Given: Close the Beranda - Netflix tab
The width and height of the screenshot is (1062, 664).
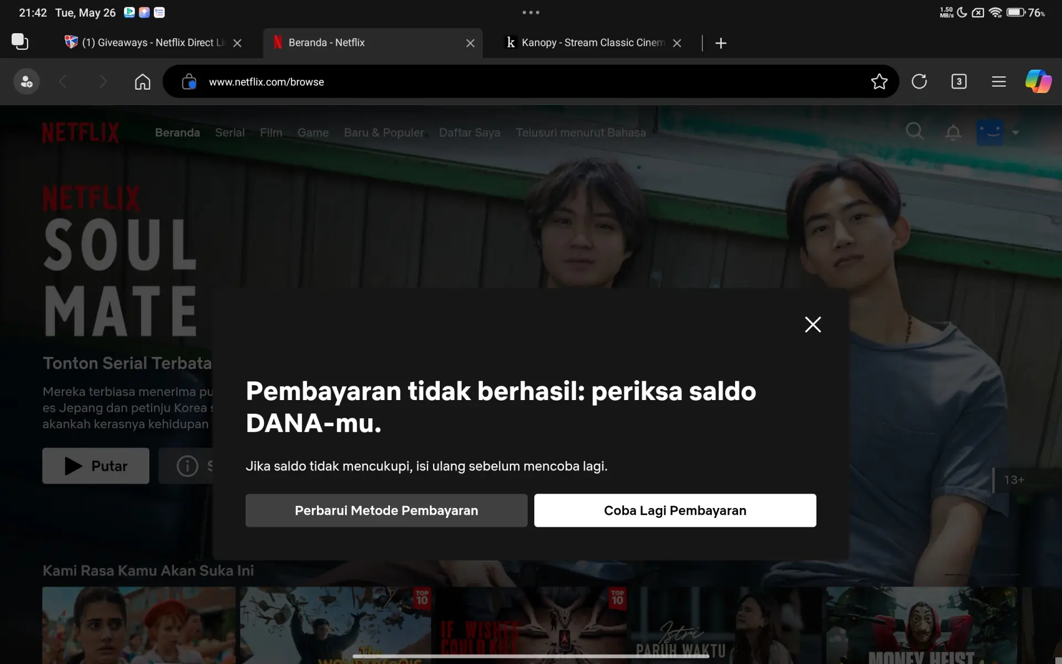Looking at the screenshot, I should point(470,43).
